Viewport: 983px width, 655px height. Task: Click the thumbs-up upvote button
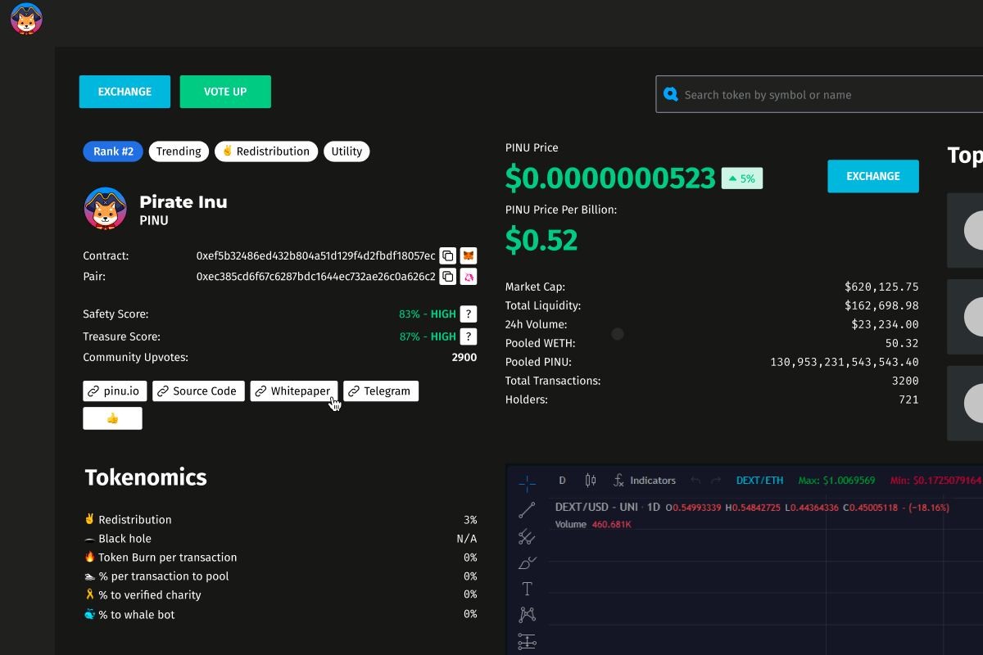(x=112, y=418)
